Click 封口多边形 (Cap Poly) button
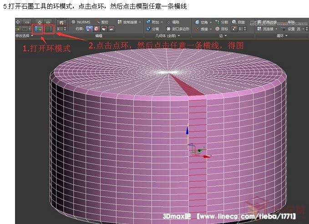 tap(178, 29)
